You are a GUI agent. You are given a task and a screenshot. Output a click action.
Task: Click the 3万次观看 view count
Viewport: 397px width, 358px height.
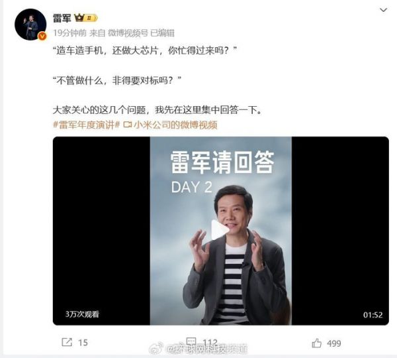(x=82, y=314)
